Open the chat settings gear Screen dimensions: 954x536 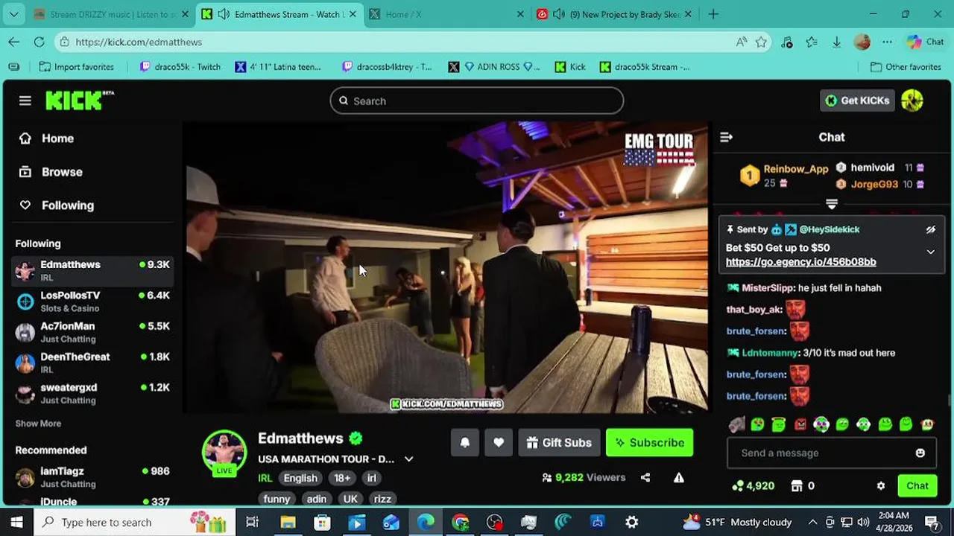click(881, 486)
